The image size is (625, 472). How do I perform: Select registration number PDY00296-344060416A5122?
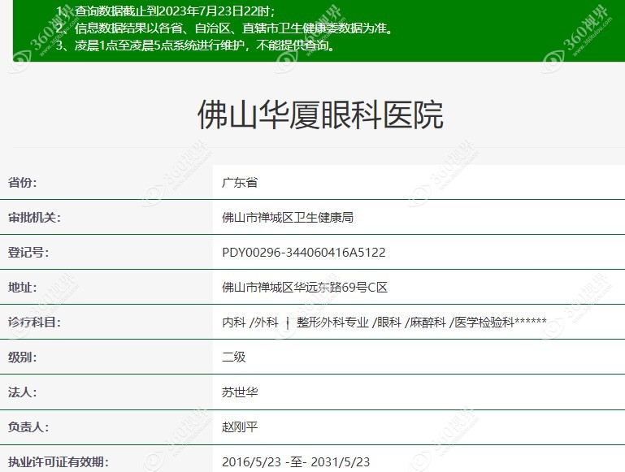[304, 253]
